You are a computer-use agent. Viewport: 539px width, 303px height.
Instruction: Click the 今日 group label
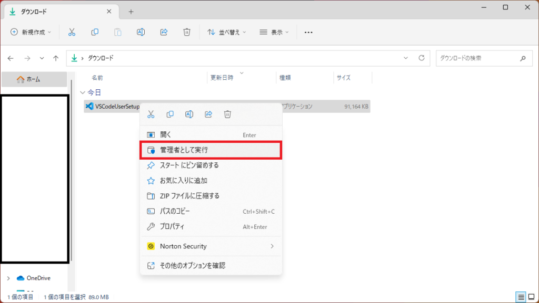point(94,92)
